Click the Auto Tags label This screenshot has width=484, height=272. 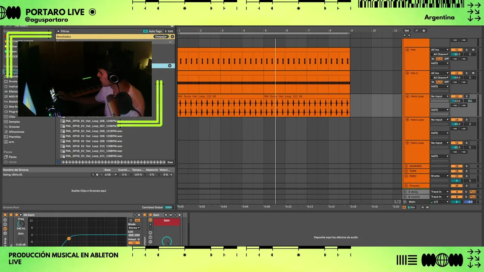click(155, 31)
